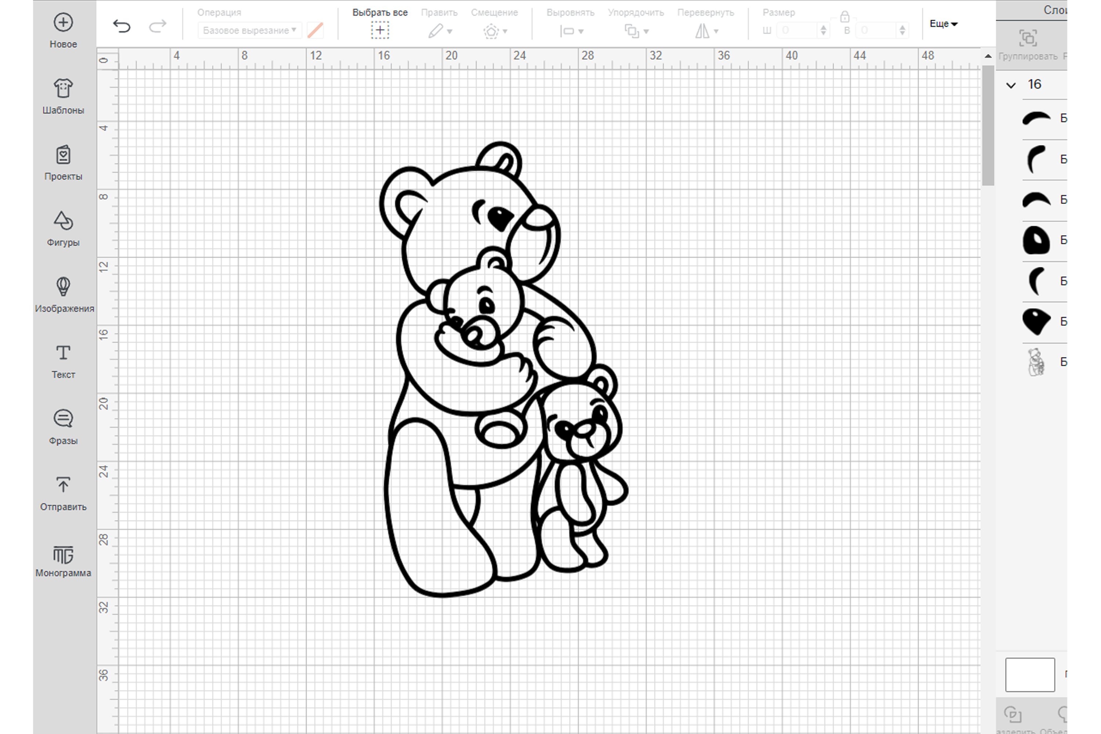Viewport: 1101px width, 734px height.
Task: Select the bear outline layer thumbnail
Action: click(x=1035, y=362)
